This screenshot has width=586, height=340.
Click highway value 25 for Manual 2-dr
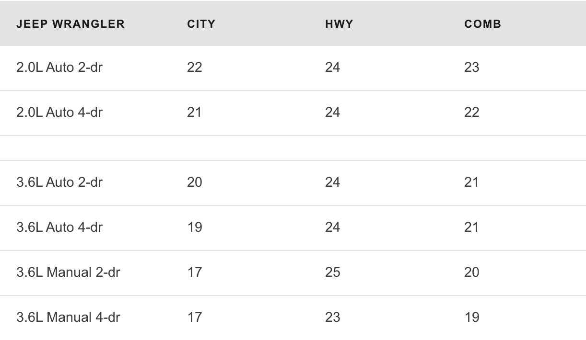click(333, 272)
